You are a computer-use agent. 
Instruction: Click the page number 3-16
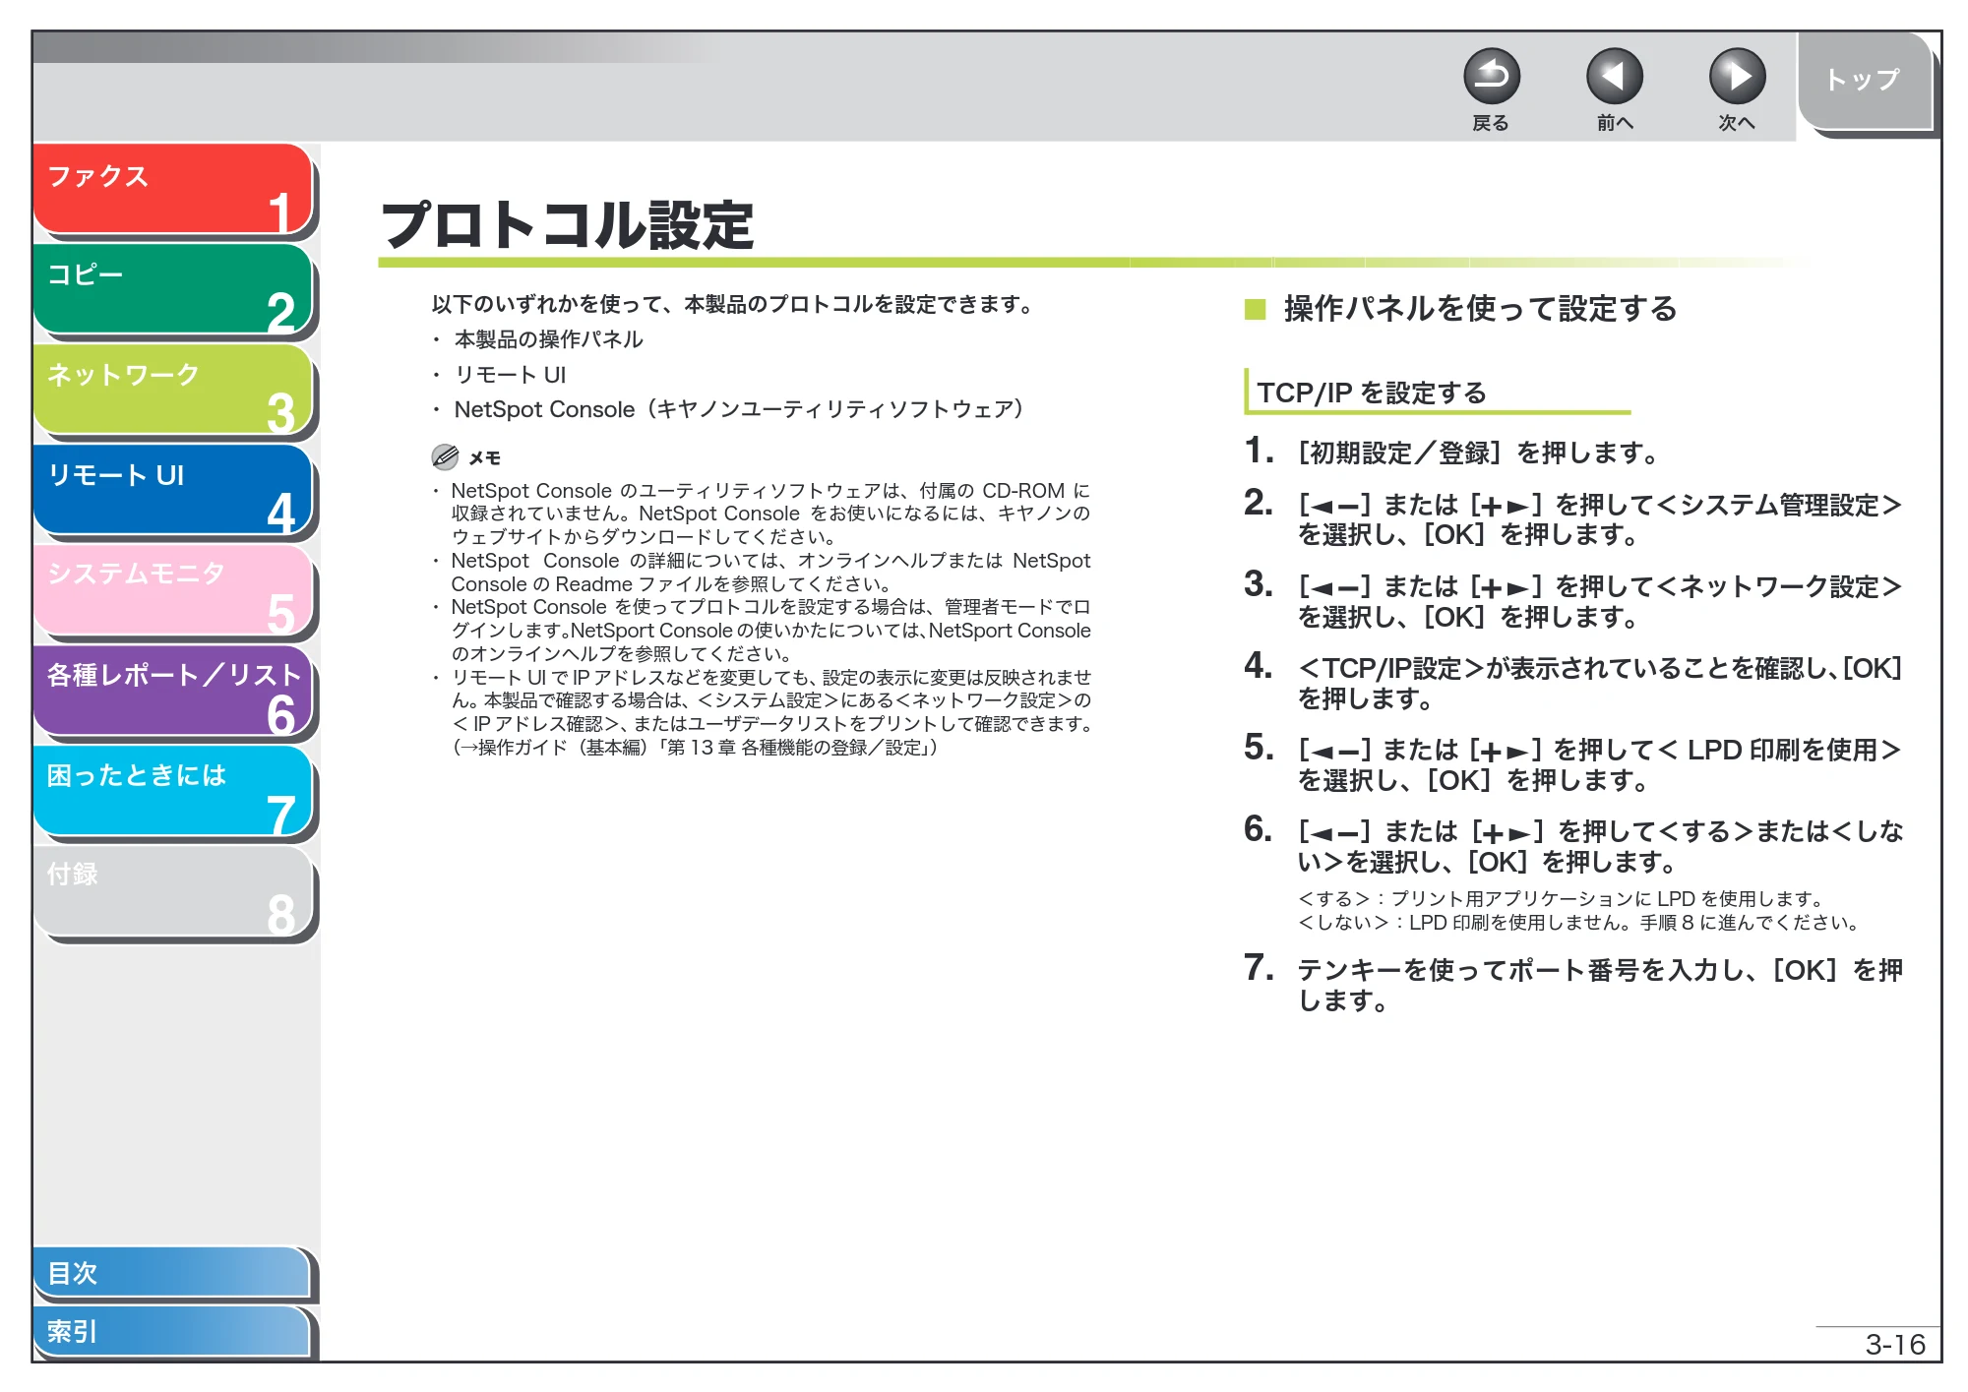point(1895,1344)
